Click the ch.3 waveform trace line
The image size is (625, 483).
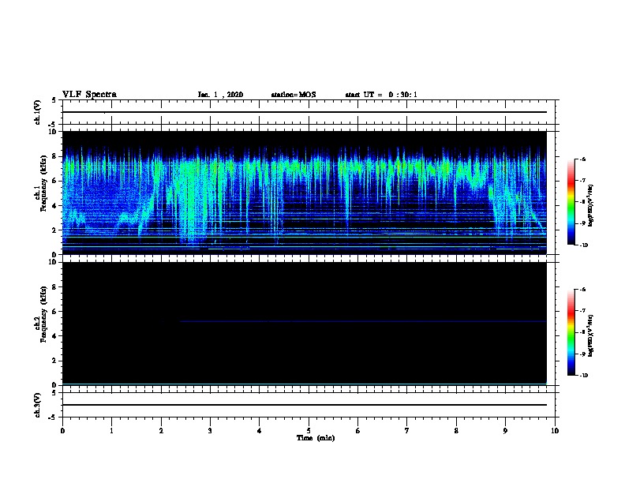305,405
